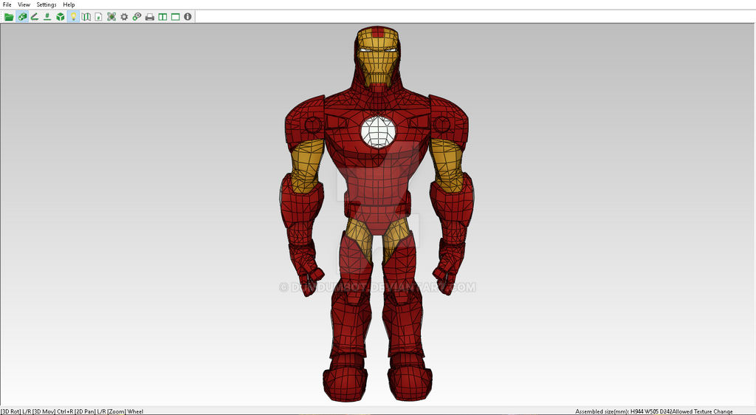Open the Settings menu
The height and width of the screenshot is (415, 756).
click(x=47, y=4)
